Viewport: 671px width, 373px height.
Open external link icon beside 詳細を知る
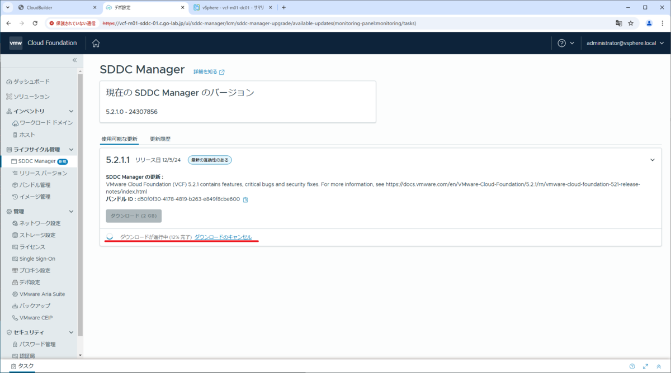[222, 72]
